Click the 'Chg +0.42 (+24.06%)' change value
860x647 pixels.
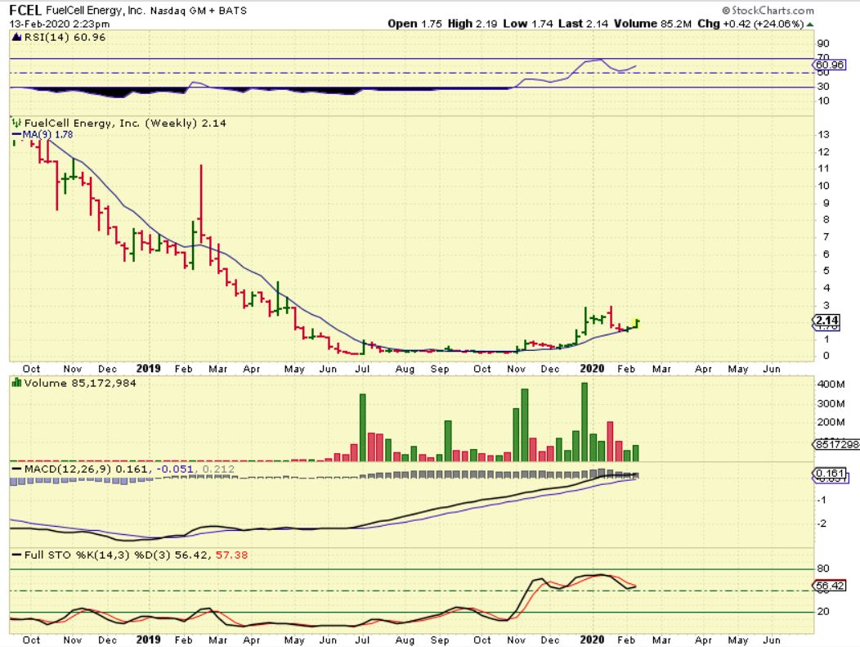750,24
